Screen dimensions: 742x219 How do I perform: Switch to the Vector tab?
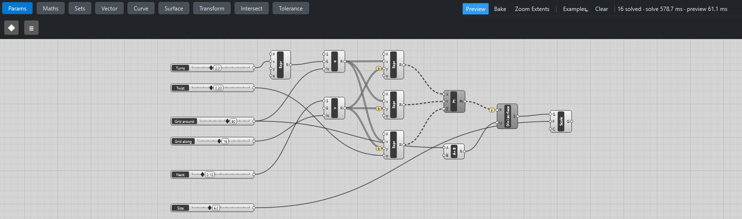click(x=109, y=8)
